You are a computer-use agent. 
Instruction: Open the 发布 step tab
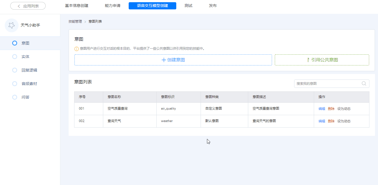click(x=213, y=6)
